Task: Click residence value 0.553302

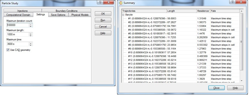Action: [202, 45]
